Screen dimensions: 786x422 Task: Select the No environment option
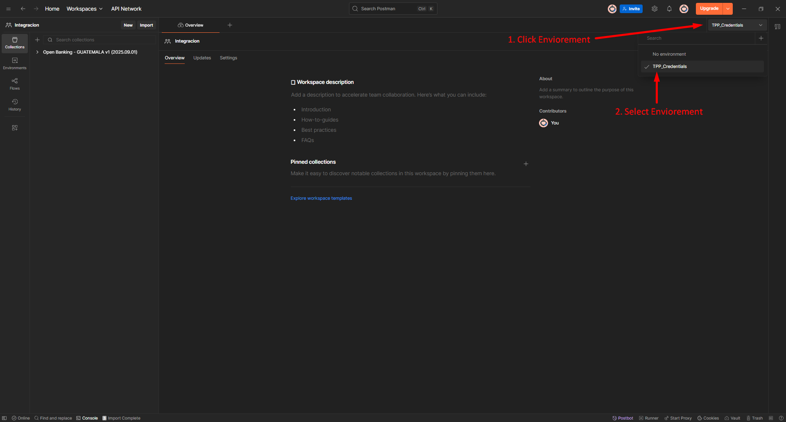tap(669, 54)
